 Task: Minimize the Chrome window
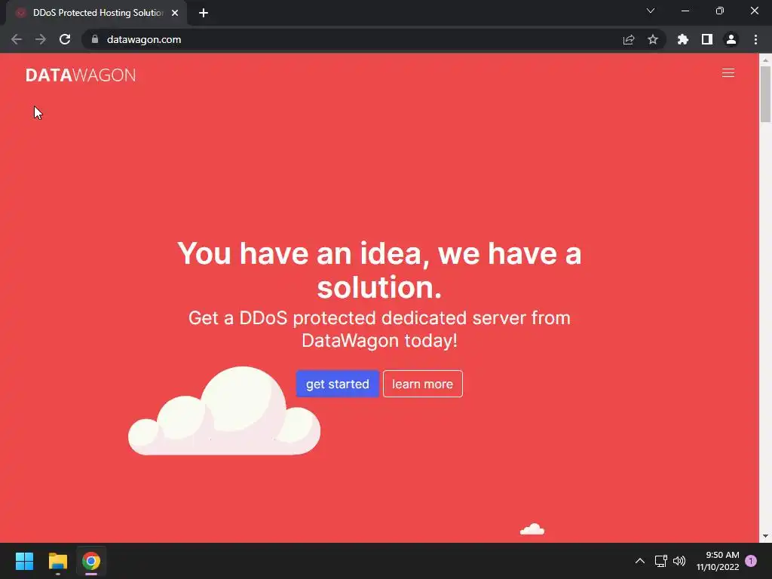coord(685,11)
